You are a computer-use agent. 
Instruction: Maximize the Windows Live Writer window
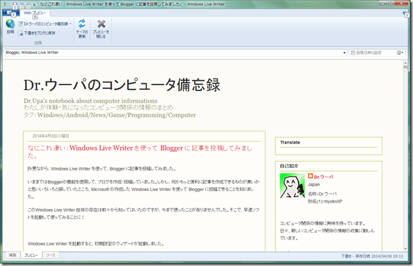click(391, 3)
